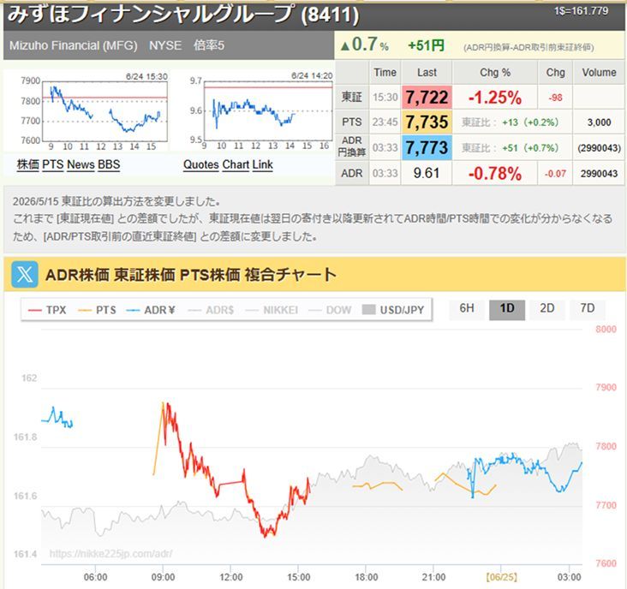Toggle the USD/JPY area in legend
The image size is (627, 589).
pyautogui.click(x=393, y=310)
